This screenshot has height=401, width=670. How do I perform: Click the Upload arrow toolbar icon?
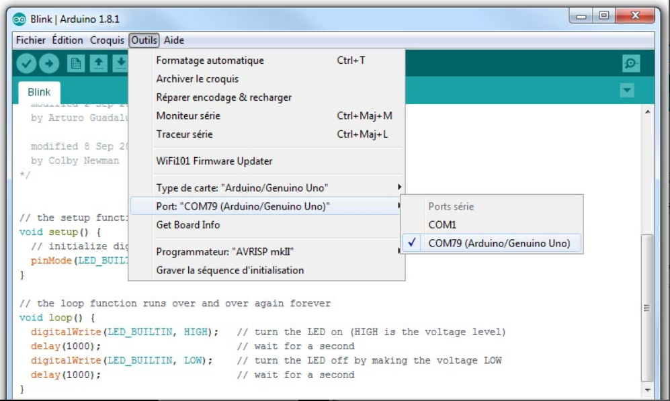[49, 63]
